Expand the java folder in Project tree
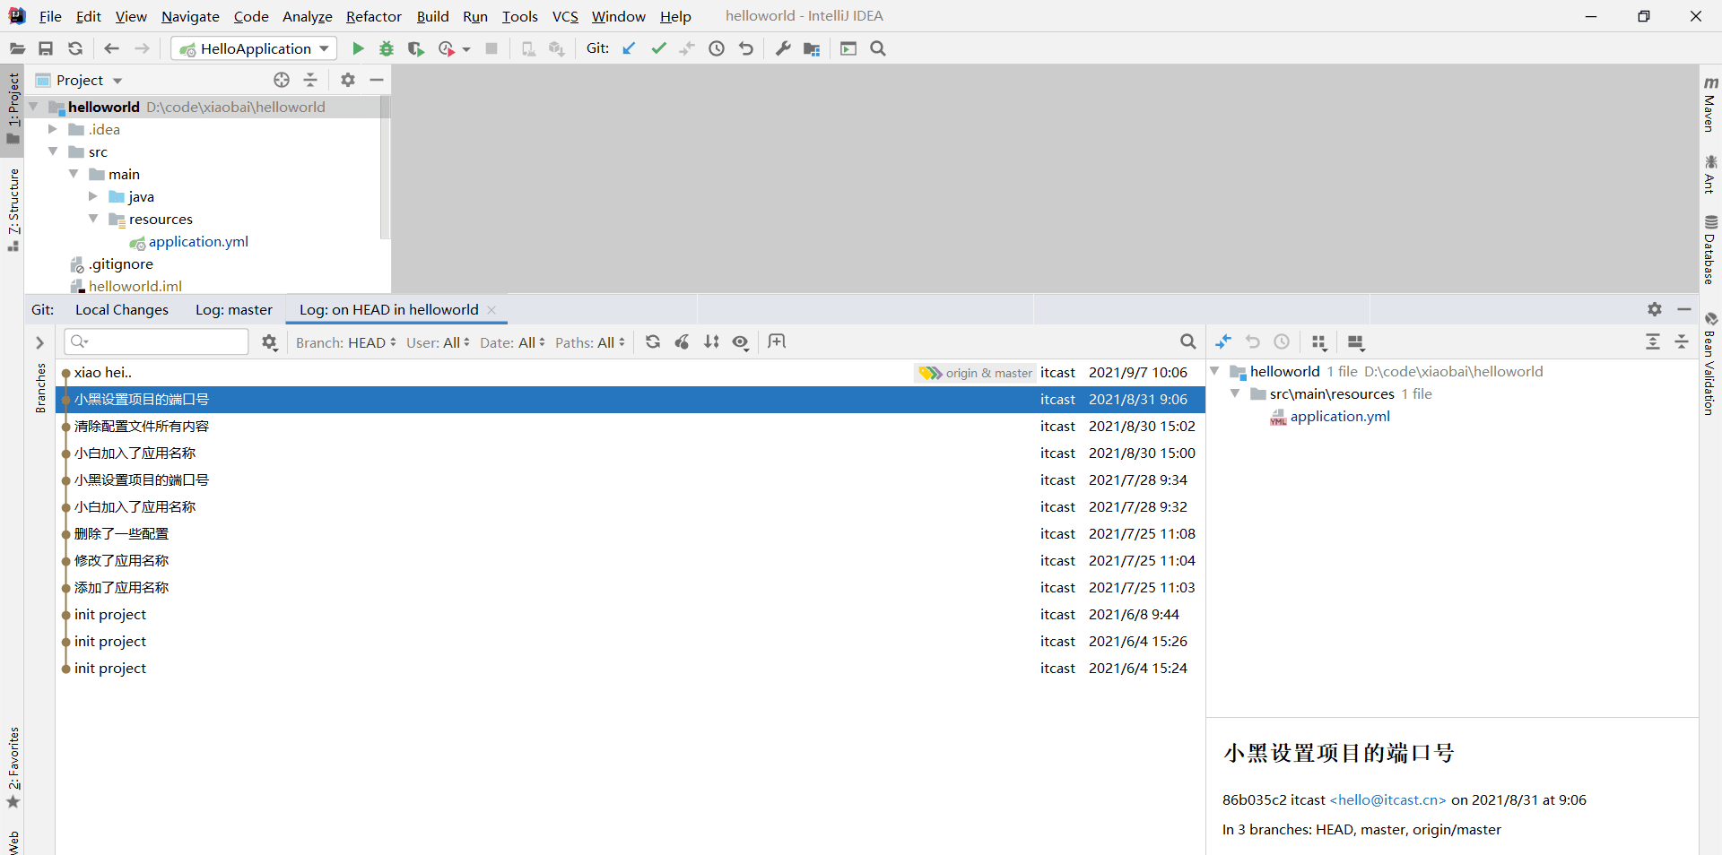This screenshot has width=1722, height=855. point(93,196)
